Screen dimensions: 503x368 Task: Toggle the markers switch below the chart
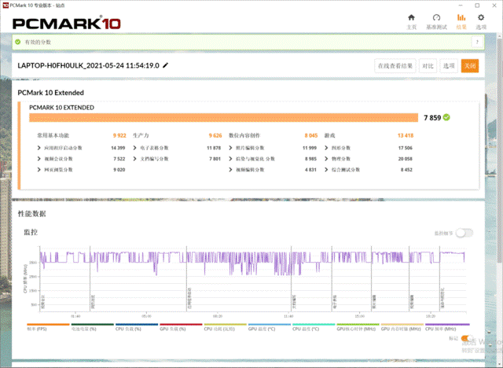[x=465, y=338]
